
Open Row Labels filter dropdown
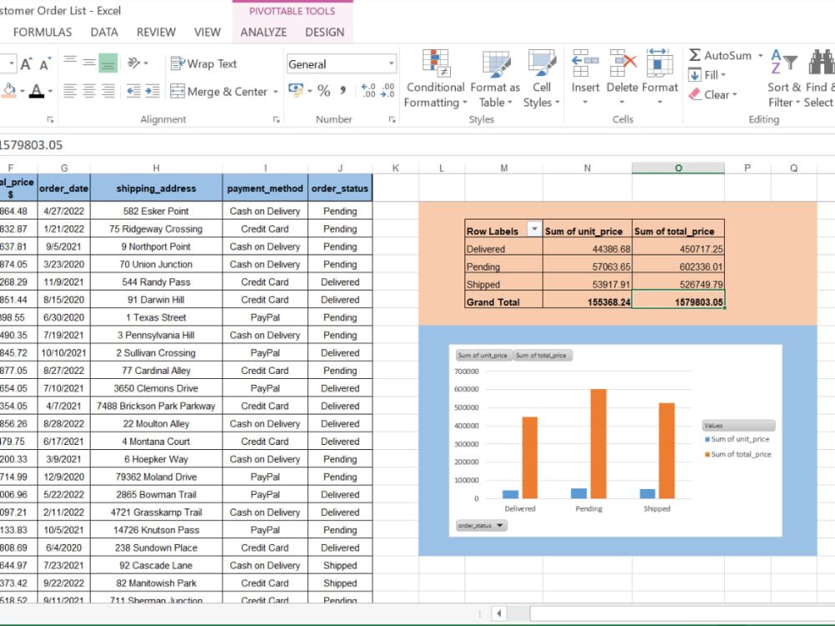(534, 229)
